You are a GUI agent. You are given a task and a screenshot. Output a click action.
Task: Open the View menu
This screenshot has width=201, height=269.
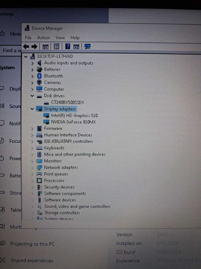tap(60, 38)
